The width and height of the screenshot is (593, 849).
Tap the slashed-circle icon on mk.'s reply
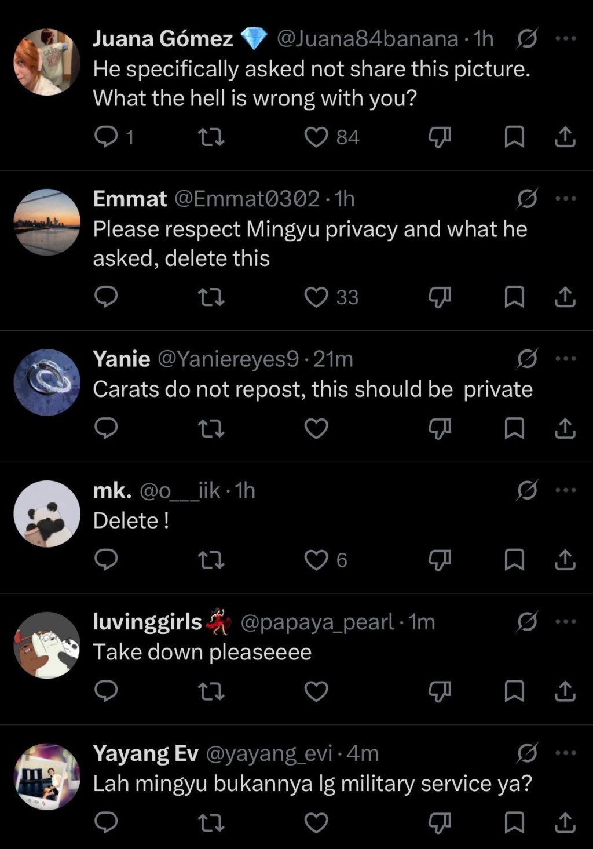(527, 490)
